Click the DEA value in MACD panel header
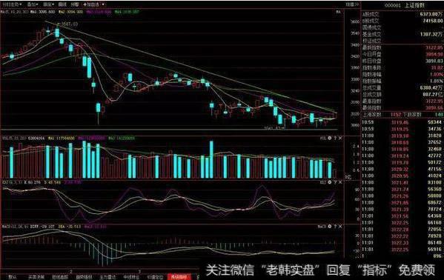Screen dimensions: 444x280 70,227
